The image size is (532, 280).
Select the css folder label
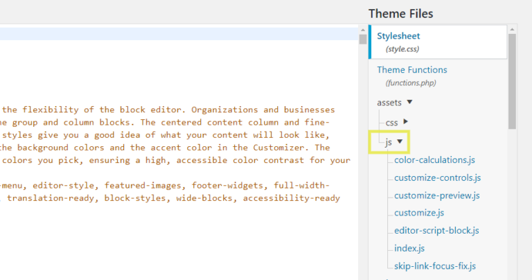point(391,123)
